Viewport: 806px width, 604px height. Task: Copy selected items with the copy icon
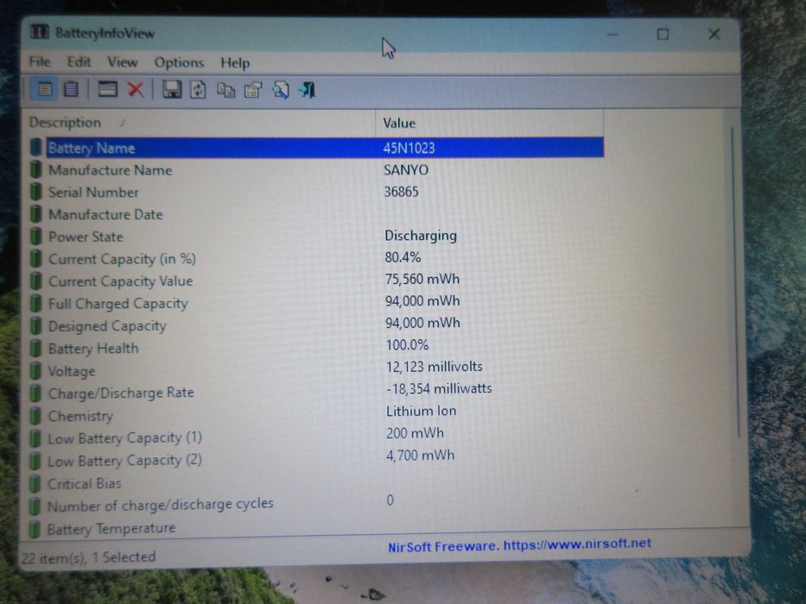[x=226, y=91]
